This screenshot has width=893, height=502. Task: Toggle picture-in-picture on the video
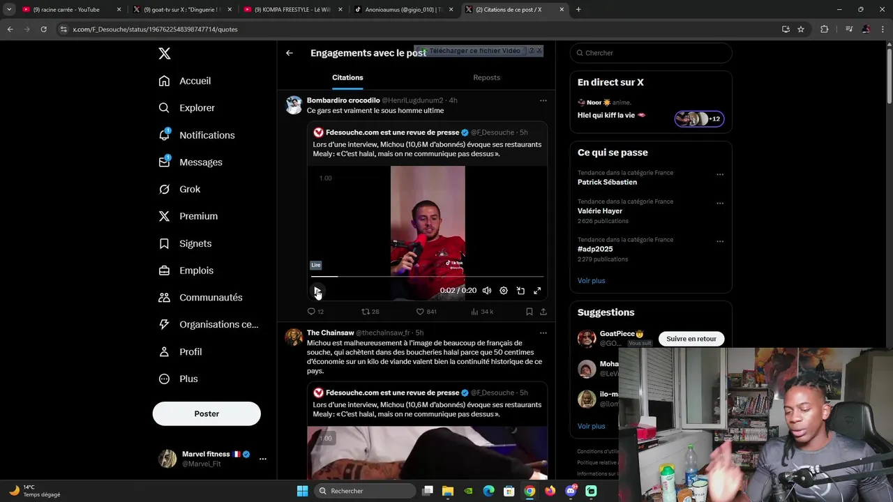click(x=520, y=291)
